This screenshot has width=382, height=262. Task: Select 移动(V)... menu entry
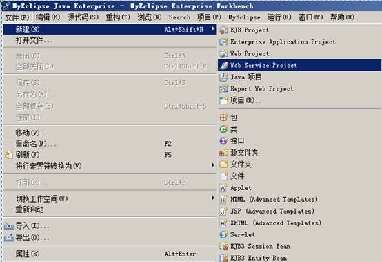109,133
